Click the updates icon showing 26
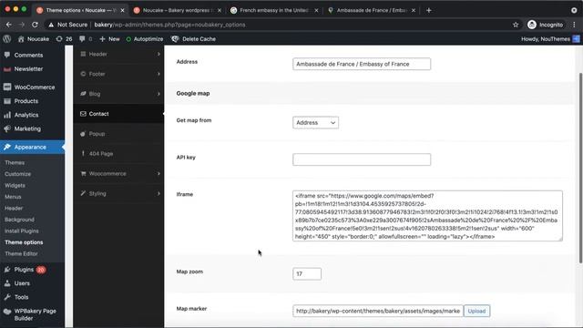Viewport: 583px width, 328px height. pyautogui.click(x=59, y=38)
